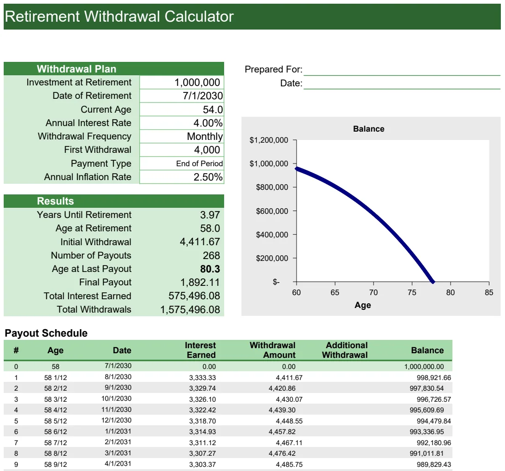Select the withdrawal amount cell 4,420.86
The width and height of the screenshot is (505, 471).
tap(282, 388)
